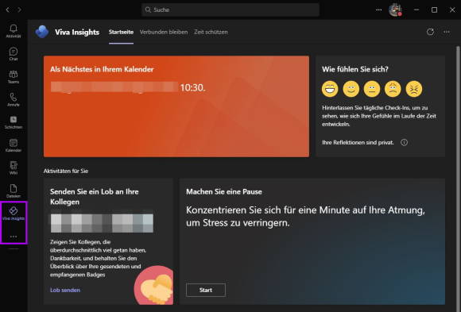Click into the Suche search field
Screen dimensions: 461x312
[x=230, y=10]
